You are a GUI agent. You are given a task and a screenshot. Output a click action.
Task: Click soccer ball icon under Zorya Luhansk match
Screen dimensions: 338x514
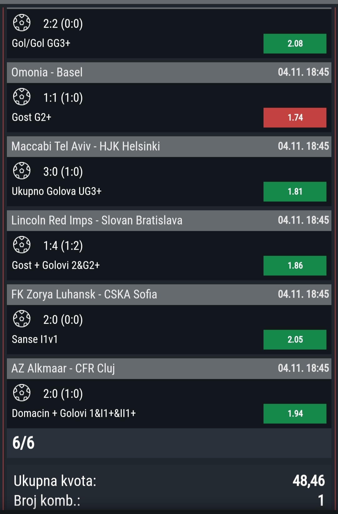[22, 319]
